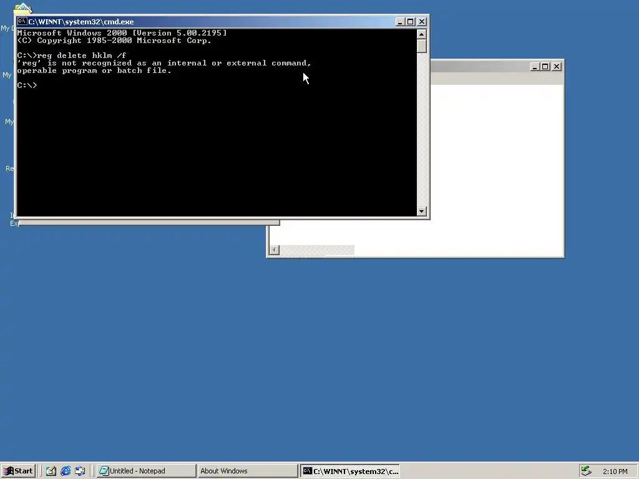Viewport: 639px width, 479px height.
Task: Minimize the cmd.exe window
Action: pyautogui.click(x=400, y=22)
